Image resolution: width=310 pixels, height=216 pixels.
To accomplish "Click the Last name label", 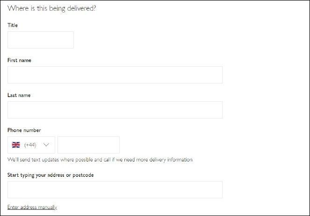I will (19, 95).
